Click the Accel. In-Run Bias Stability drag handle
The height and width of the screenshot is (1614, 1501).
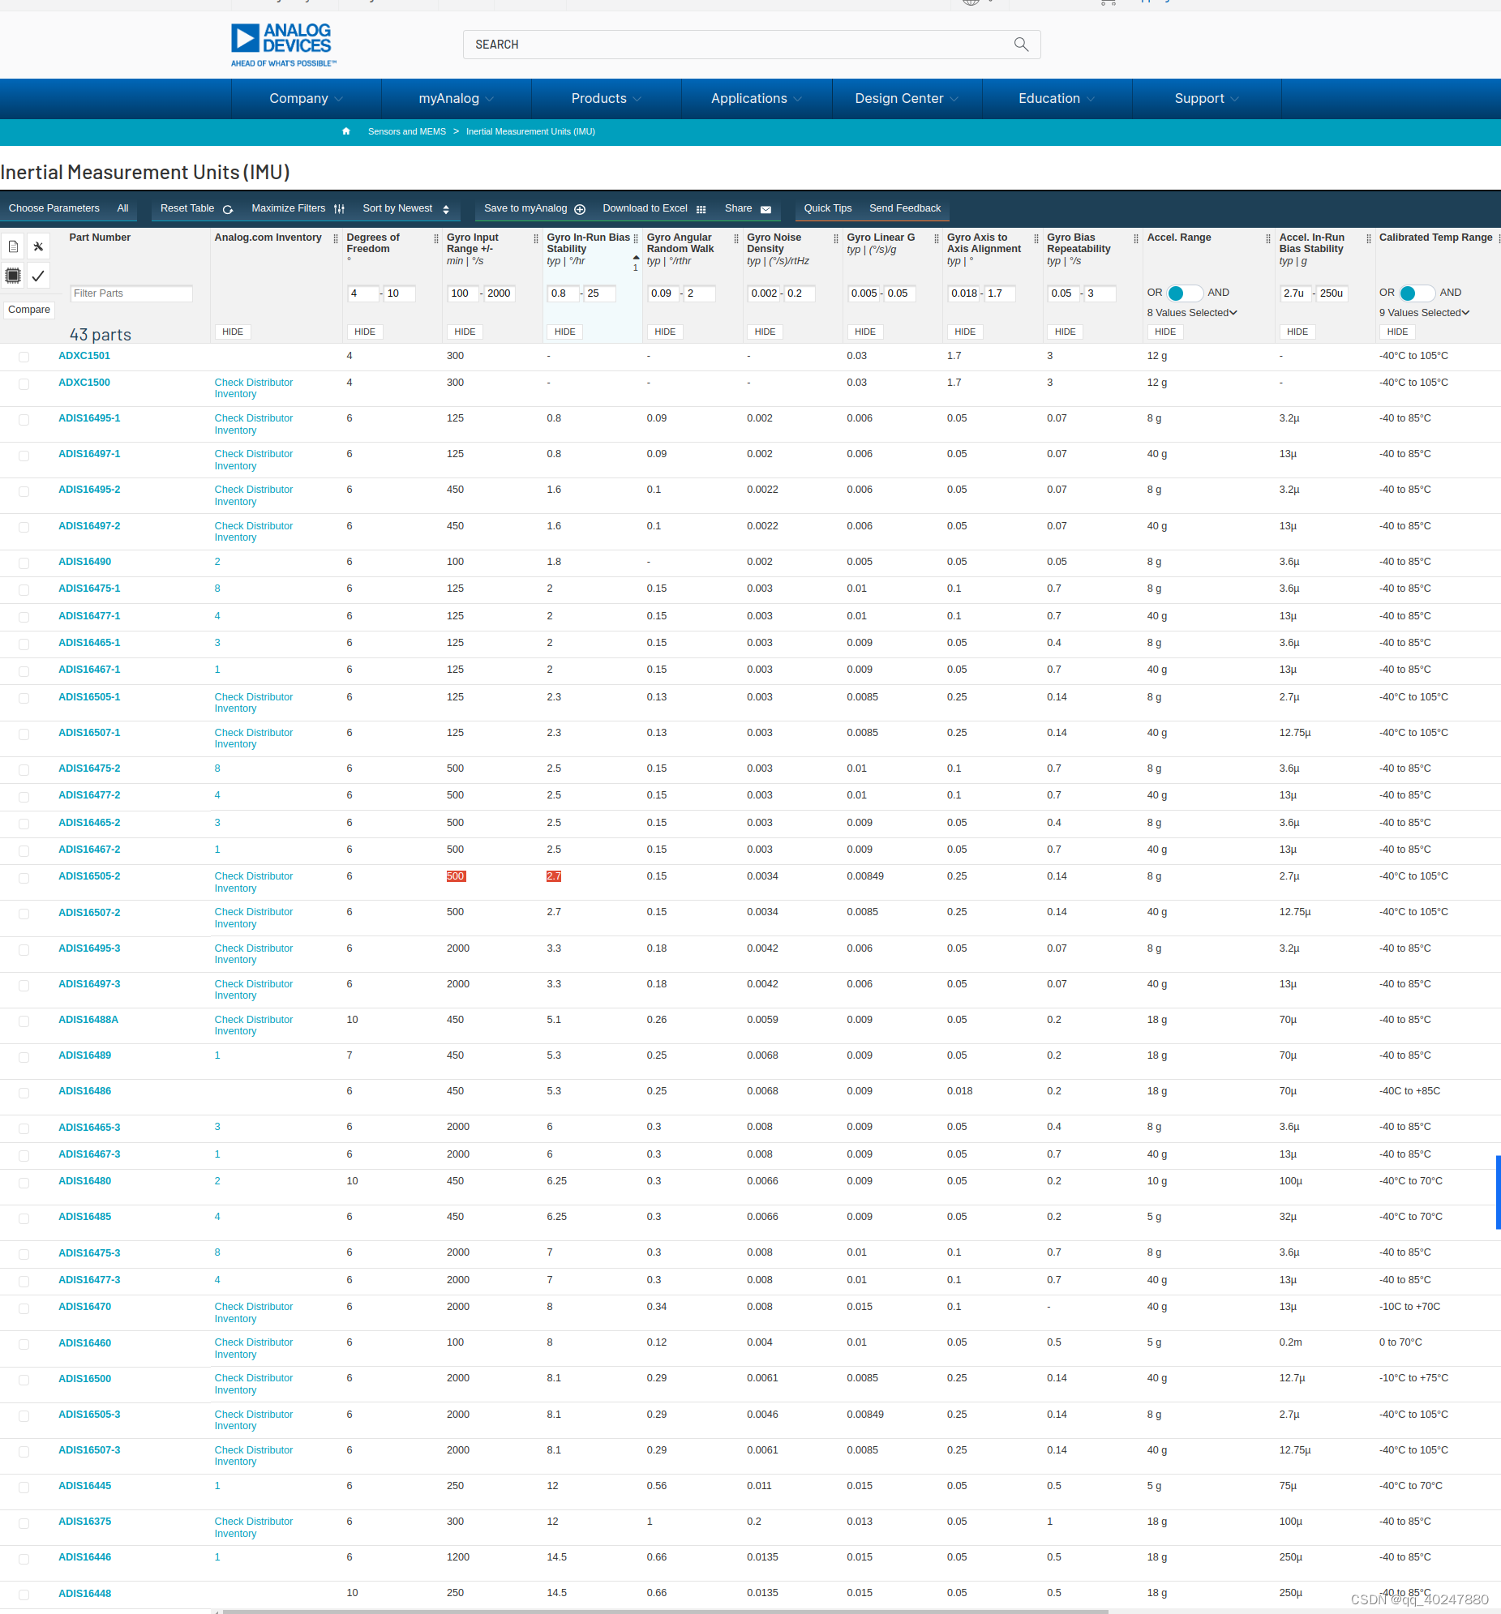(x=1369, y=238)
